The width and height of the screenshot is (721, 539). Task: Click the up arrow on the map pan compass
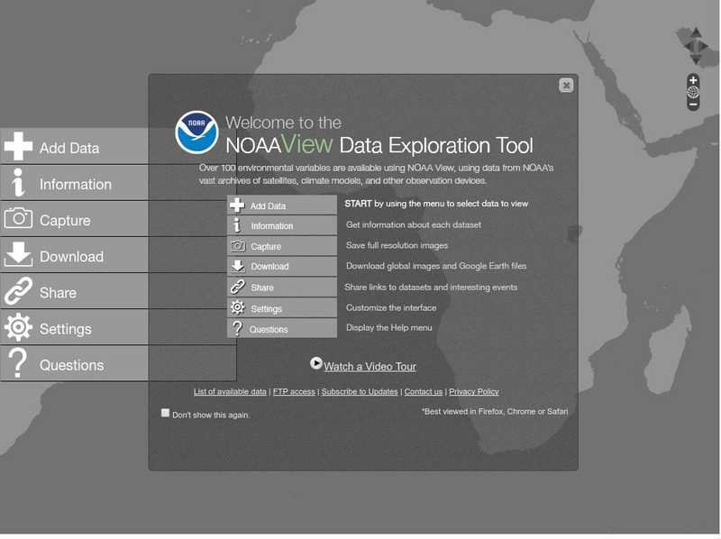(695, 34)
